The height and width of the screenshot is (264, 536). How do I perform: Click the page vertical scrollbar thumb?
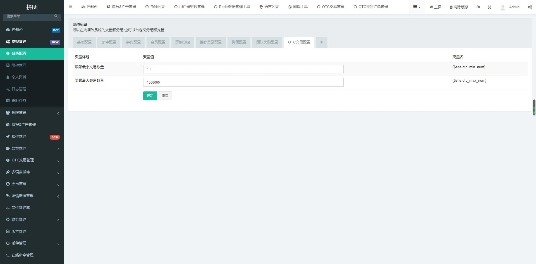coord(534,107)
